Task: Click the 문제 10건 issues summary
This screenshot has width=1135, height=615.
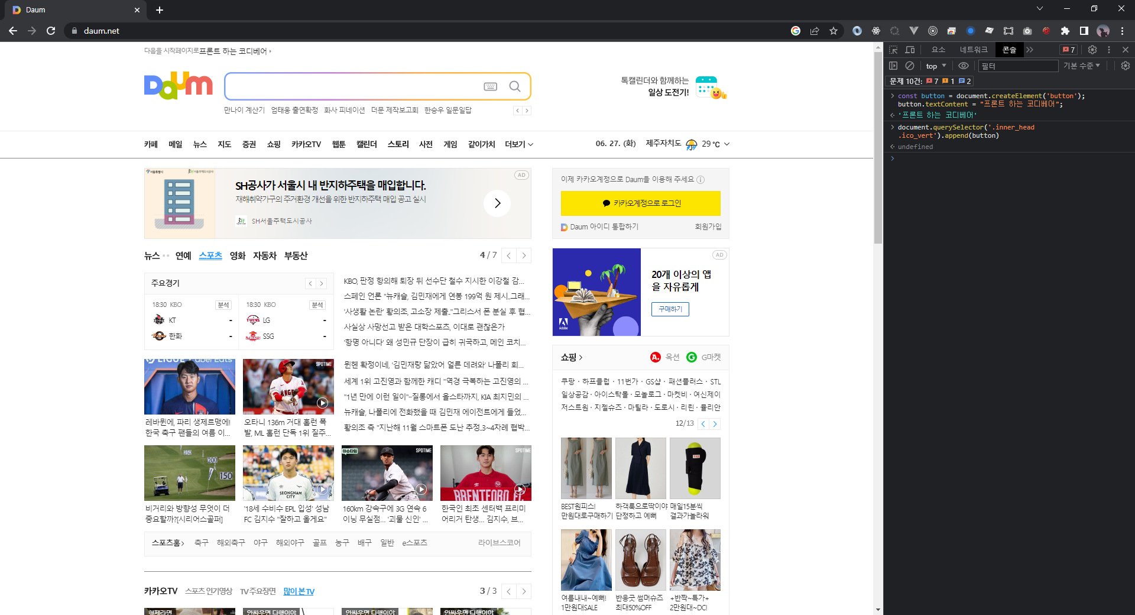Action: click(x=930, y=81)
